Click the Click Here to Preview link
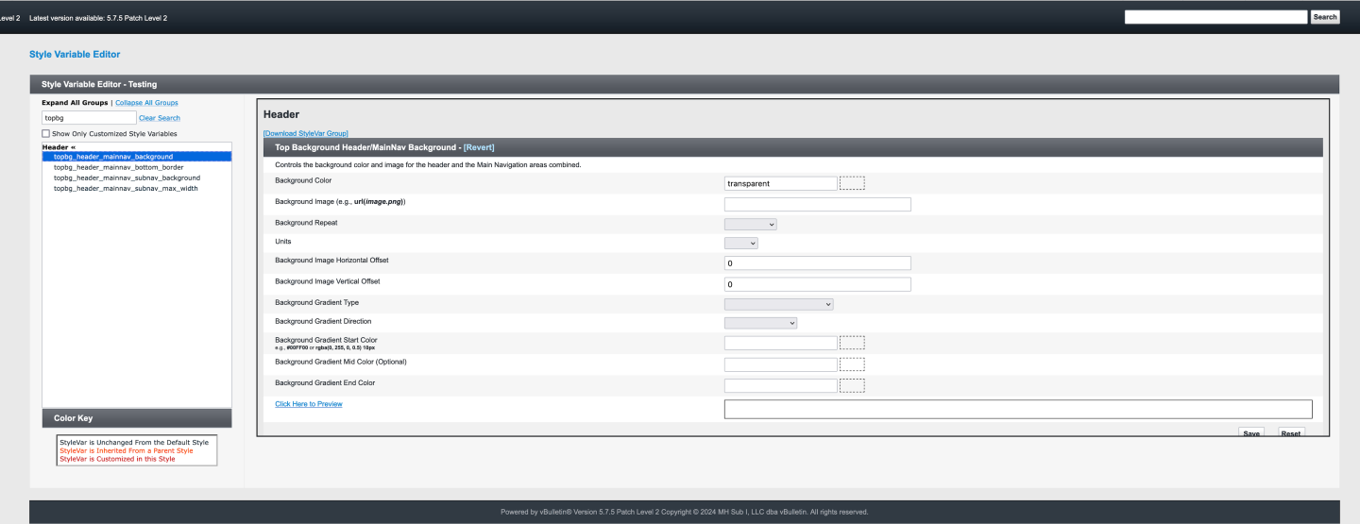Screen dimensions: 1360x524 tap(309, 404)
